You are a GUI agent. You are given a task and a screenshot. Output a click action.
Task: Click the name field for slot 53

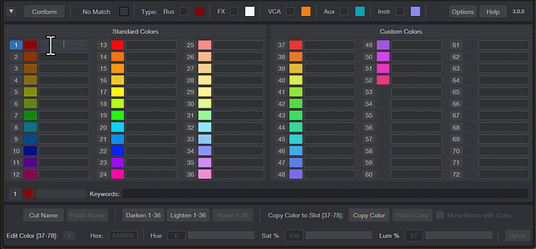(416, 92)
